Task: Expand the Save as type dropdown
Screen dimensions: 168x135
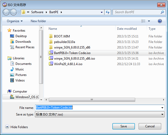Action: coord(162,114)
